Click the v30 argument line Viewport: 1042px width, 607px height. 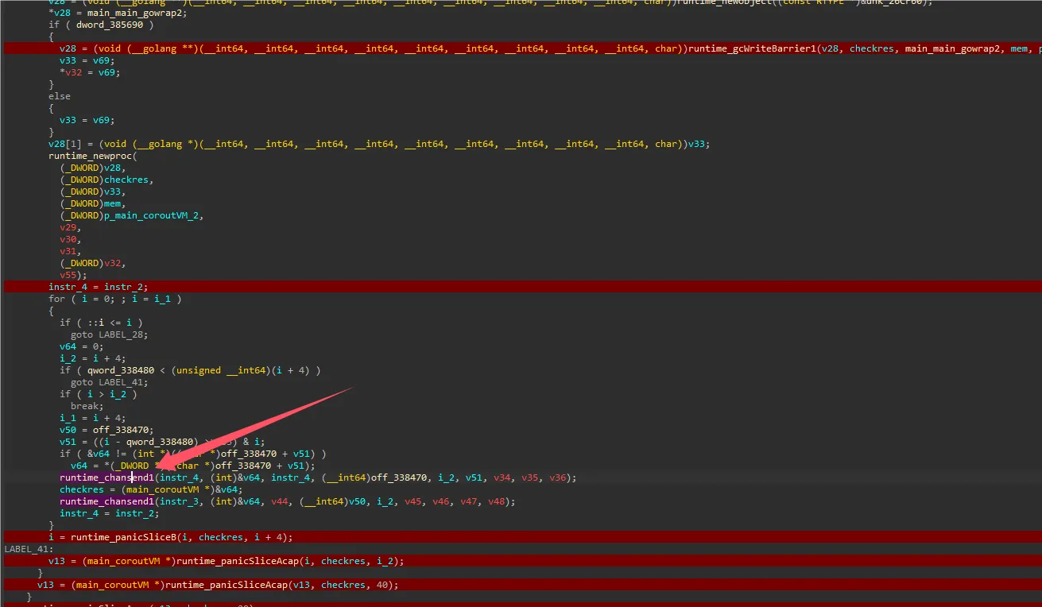[x=71, y=239]
